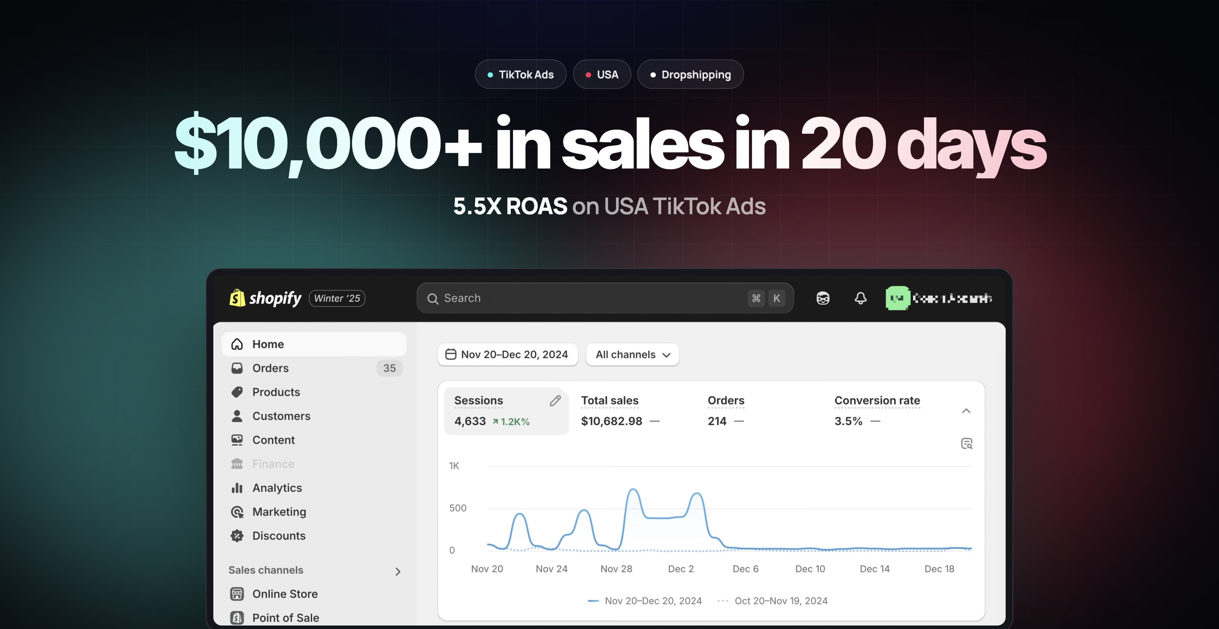Image resolution: width=1219 pixels, height=629 pixels.
Task: Open notifications bell
Action: tap(861, 298)
